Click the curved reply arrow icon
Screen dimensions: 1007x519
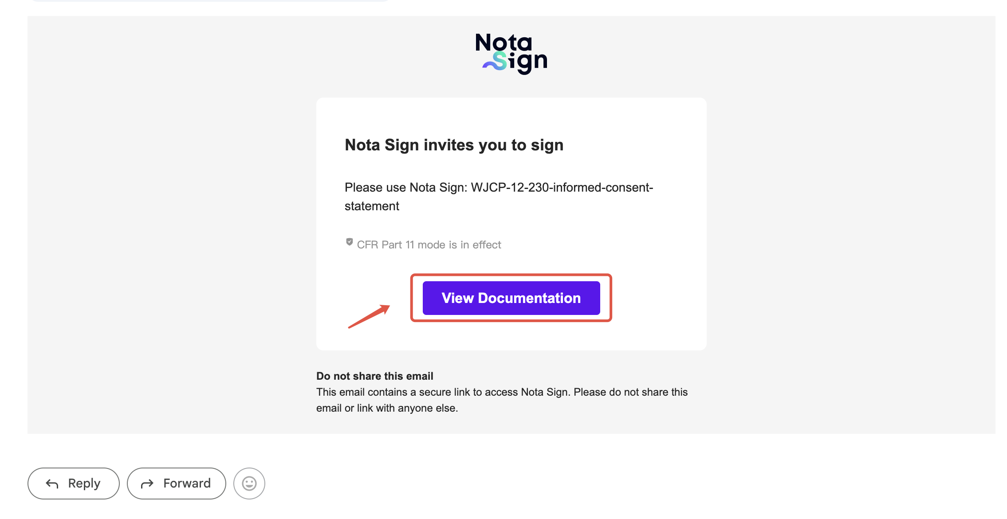52,484
